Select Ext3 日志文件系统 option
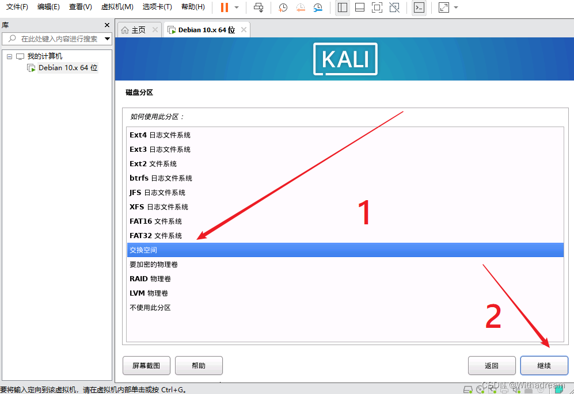Image resolution: width=574 pixels, height=394 pixels. [345, 149]
